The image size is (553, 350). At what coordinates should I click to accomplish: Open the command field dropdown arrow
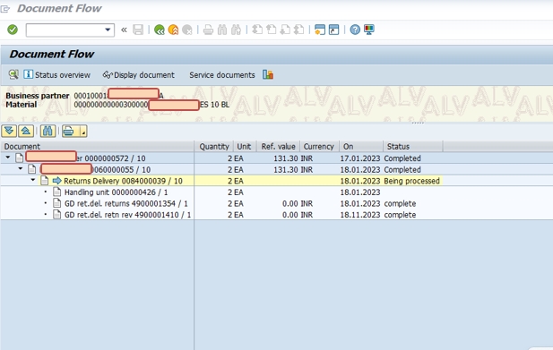point(108,30)
